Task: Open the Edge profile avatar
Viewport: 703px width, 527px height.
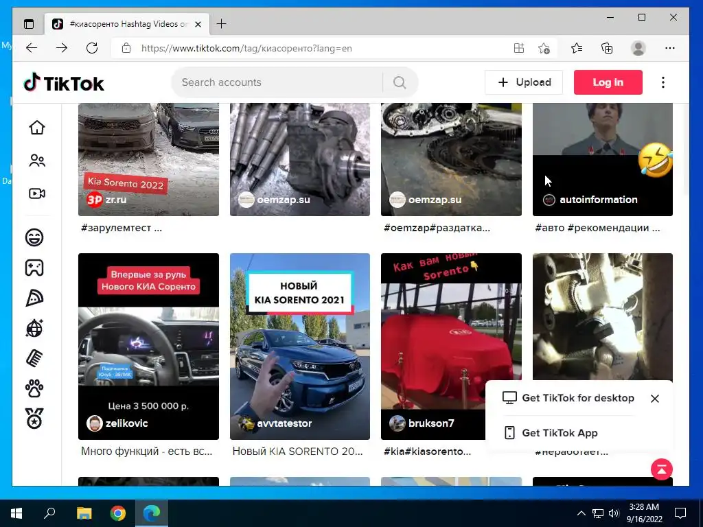Action: tap(638, 48)
